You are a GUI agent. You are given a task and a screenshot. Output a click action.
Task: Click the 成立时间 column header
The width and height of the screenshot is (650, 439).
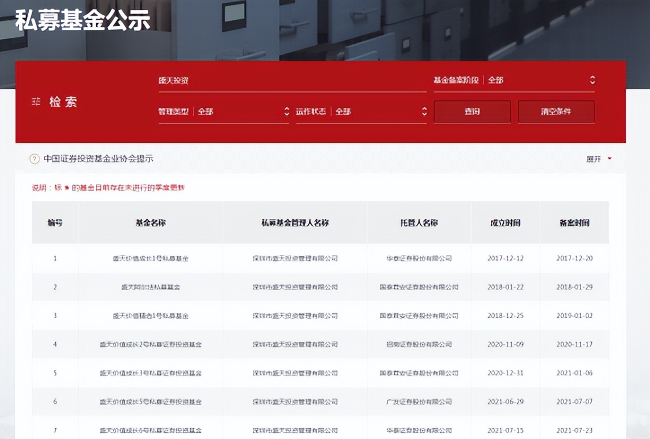[x=506, y=222]
